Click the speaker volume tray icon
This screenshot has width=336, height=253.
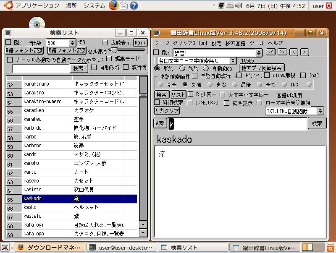pyautogui.click(x=239, y=5)
